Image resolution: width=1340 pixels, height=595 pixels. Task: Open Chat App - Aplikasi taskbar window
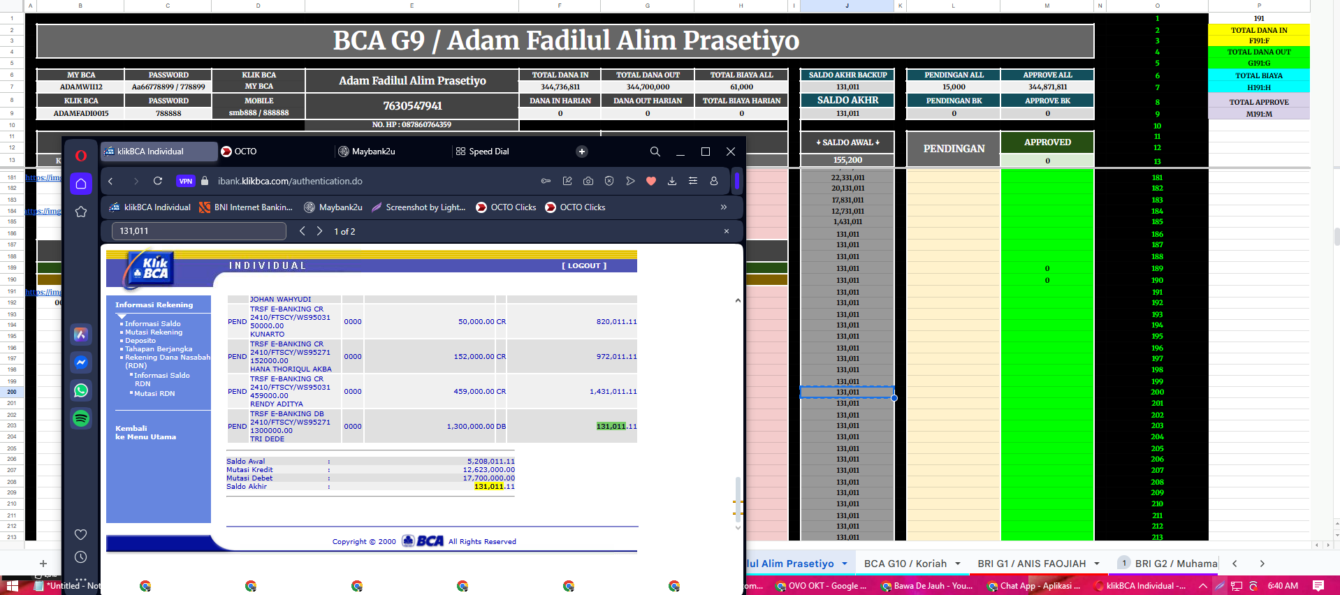pos(1034,586)
